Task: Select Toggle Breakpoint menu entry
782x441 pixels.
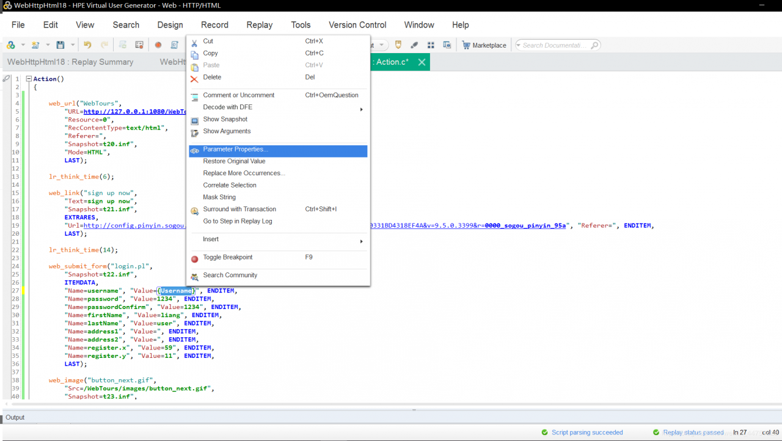Action: (x=279, y=257)
